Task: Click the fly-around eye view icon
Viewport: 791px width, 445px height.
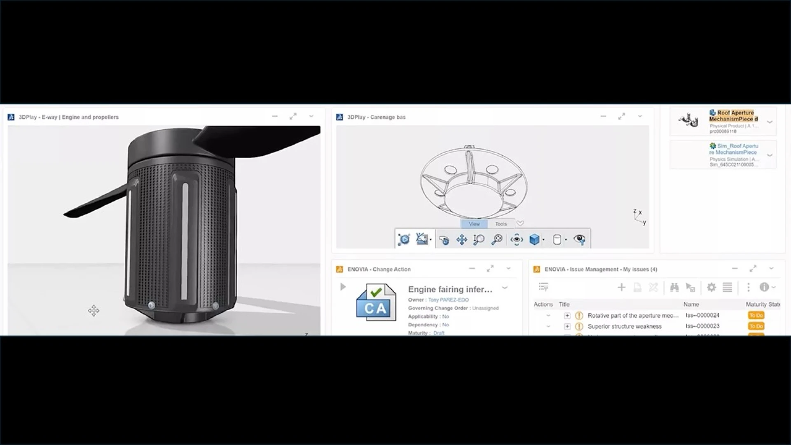Action: pyautogui.click(x=517, y=240)
